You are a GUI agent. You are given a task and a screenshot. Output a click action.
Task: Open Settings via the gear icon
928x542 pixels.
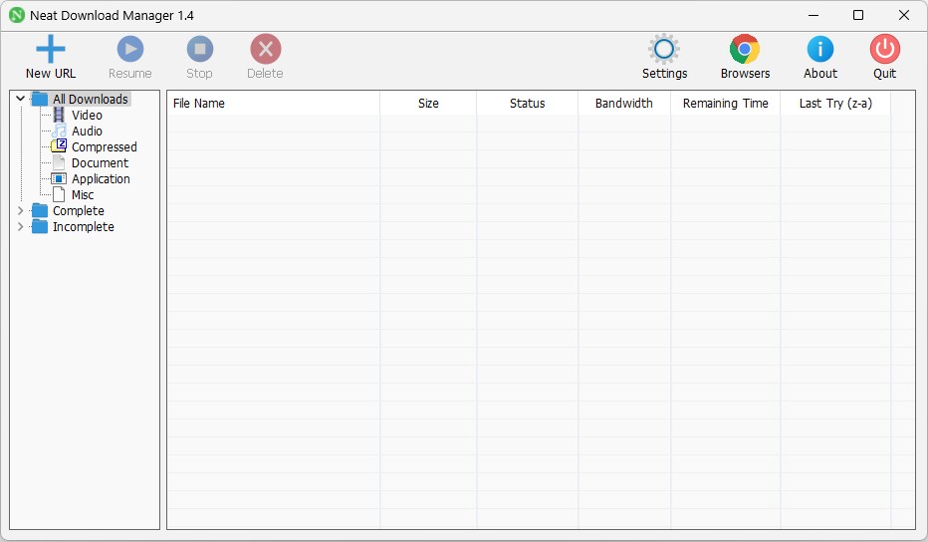coord(663,49)
